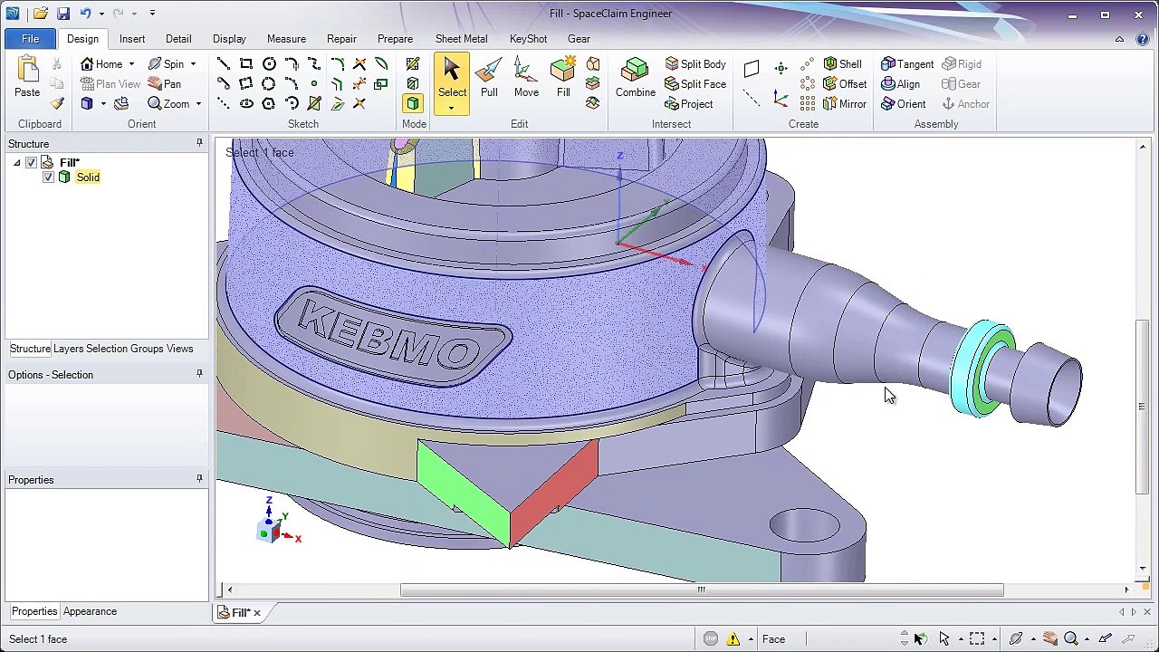Screen dimensions: 1159x652
Task: Toggle the Fill* component checkbox
Action: pyautogui.click(x=31, y=163)
